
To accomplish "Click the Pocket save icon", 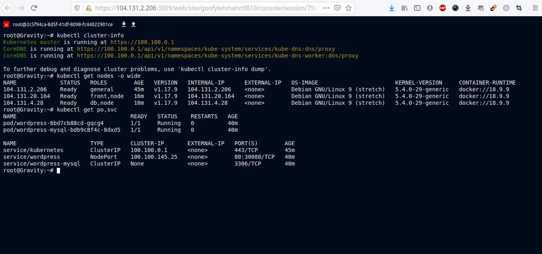I will [x=337, y=8].
